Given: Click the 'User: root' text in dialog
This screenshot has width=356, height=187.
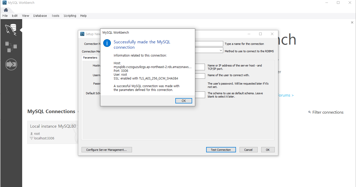Looking at the screenshot, I should pyautogui.click(x=120, y=75).
